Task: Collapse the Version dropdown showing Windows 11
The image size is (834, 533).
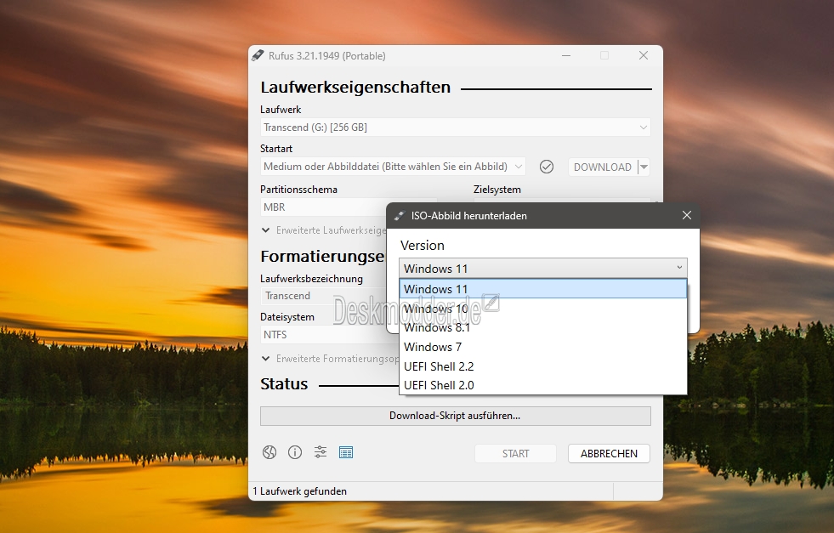Action: point(543,268)
